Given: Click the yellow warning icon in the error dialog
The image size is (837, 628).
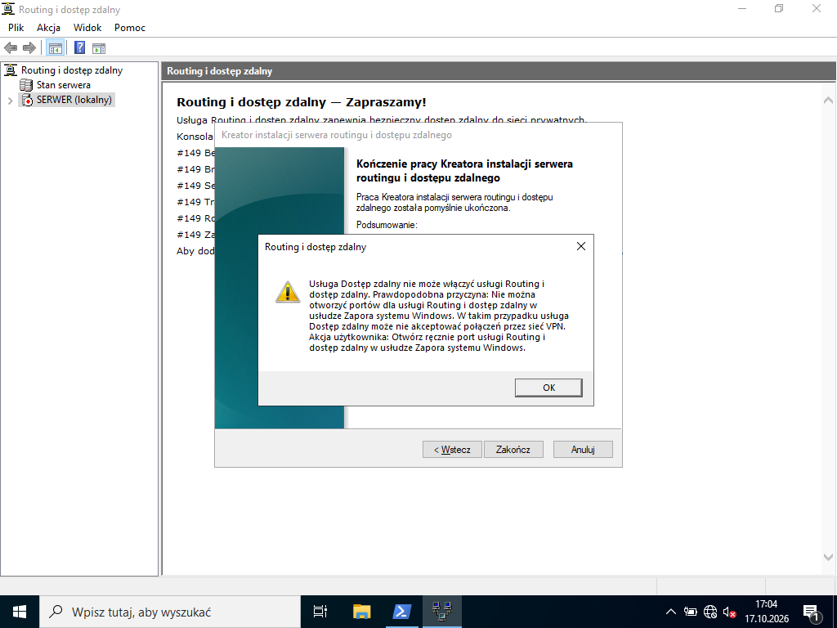Looking at the screenshot, I should tap(288, 292).
